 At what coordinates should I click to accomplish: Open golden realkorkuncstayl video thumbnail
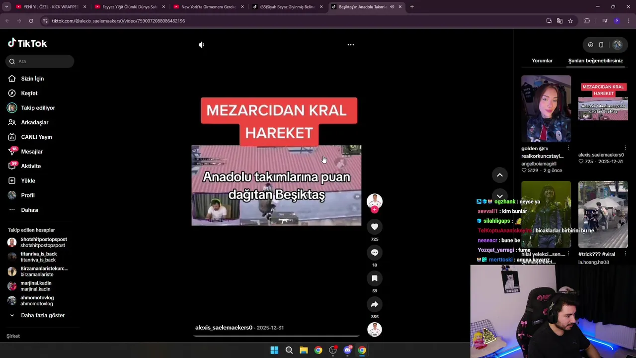click(546, 108)
